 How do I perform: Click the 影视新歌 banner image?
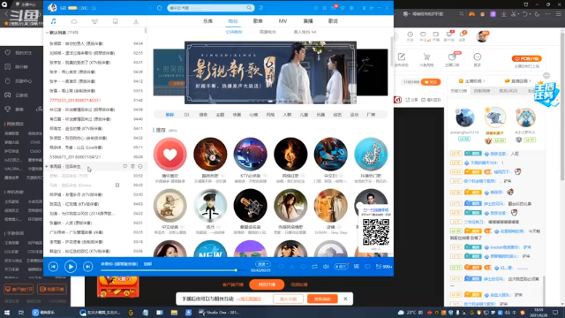coord(270,72)
